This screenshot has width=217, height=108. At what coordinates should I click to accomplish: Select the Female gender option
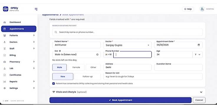point(76,67)
